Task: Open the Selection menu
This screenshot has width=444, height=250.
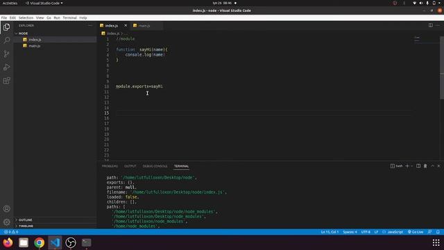Action: pyautogui.click(x=26, y=17)
